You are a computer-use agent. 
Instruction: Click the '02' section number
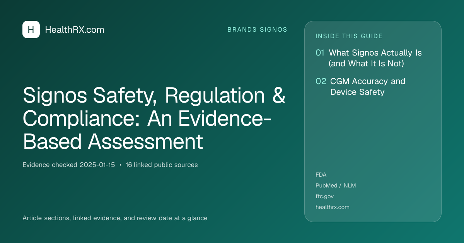click(x=321, y=81)
